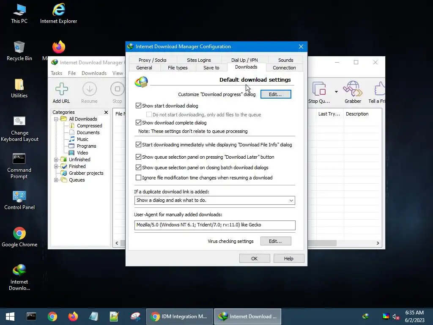Switch to Proxy / Socks tab
Image resolution: width=433 pixels, height=325 pixels.
(152, 60)
